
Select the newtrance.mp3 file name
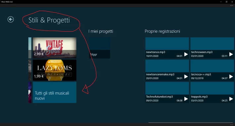pyautogui.click(x=156, y=52)
